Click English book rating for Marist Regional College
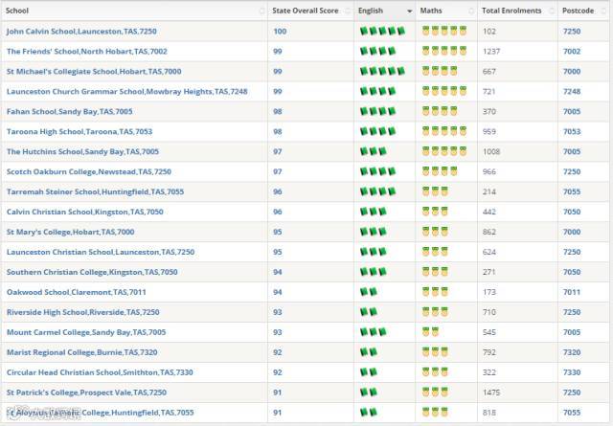The height and width of the screenshot is (426, 613). click(368, 351)
